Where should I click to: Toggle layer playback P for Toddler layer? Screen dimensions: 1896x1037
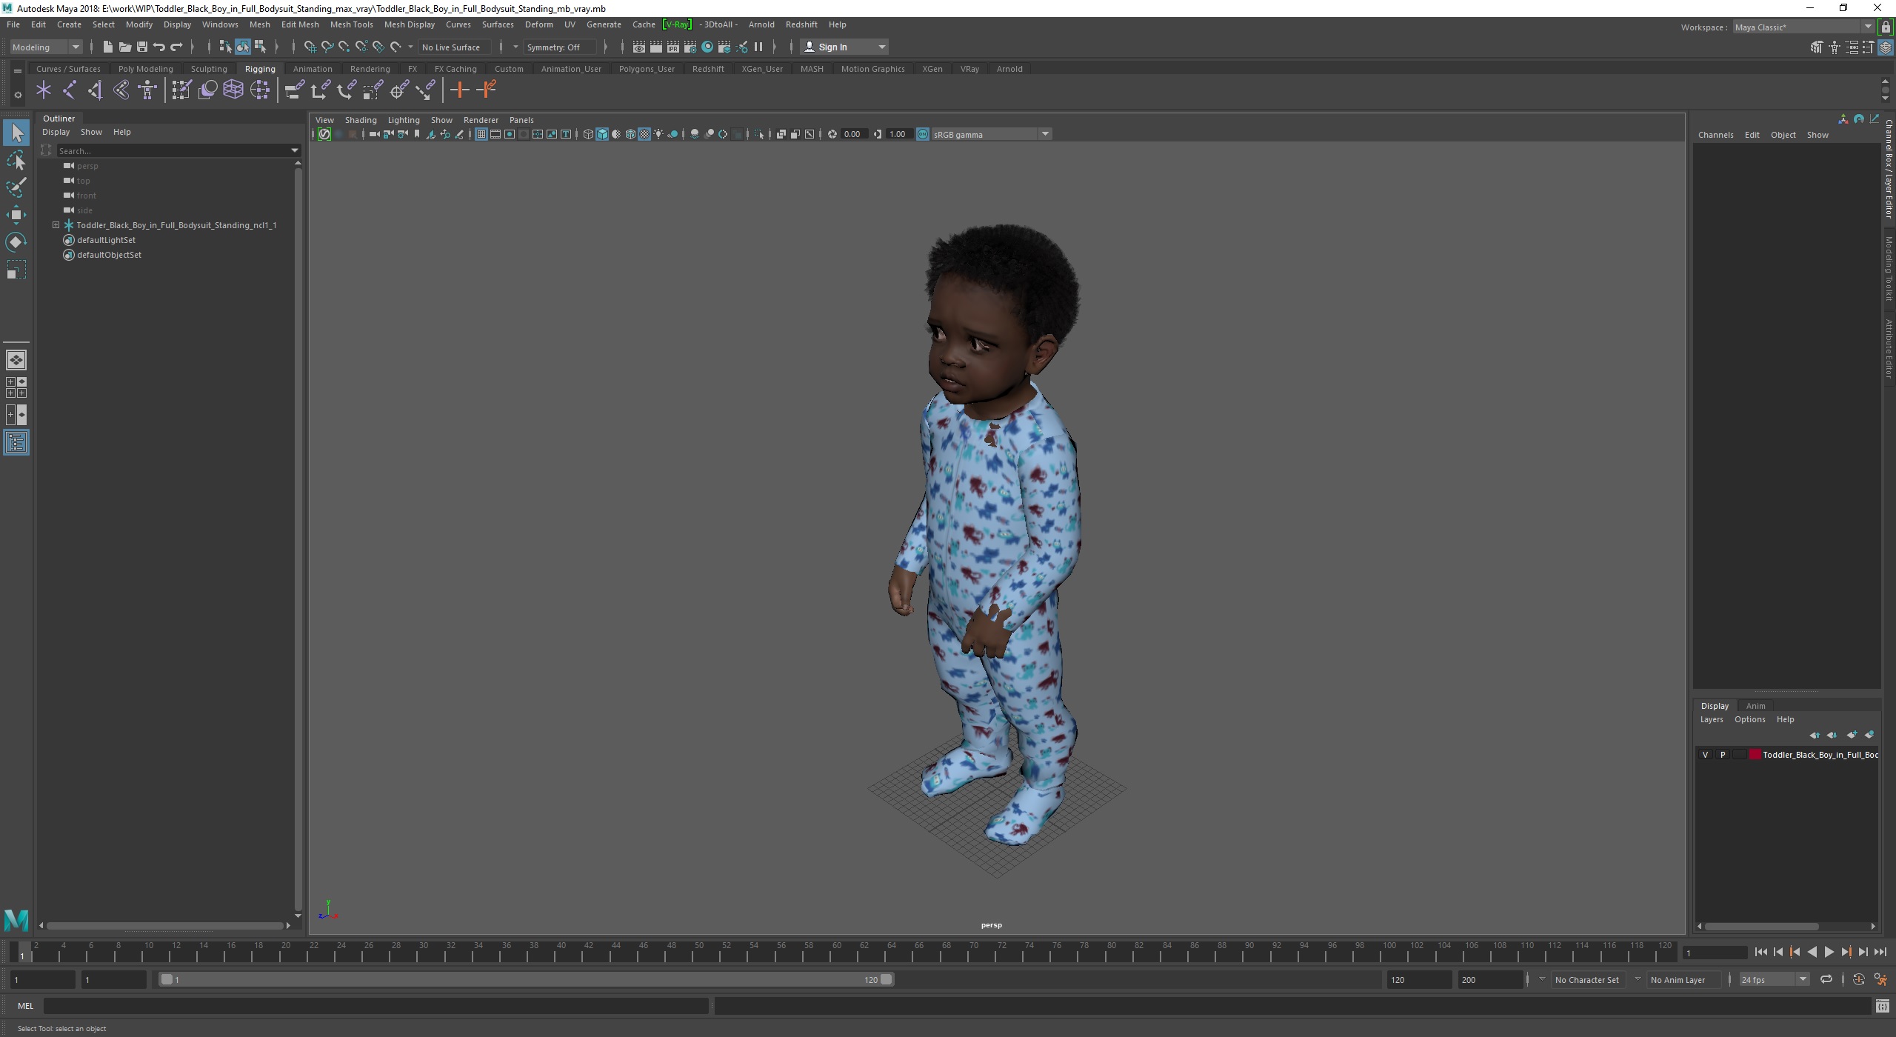point(1723,755)
